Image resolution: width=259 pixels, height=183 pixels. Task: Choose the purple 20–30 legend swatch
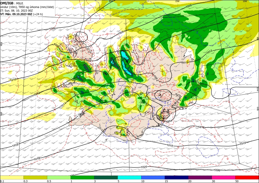(x=200, y=177)
